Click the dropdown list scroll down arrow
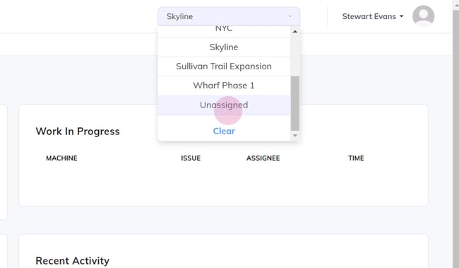This screenshot has width=459, height=268. pos(295,136)
